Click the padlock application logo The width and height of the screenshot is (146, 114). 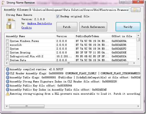[11, 24]
